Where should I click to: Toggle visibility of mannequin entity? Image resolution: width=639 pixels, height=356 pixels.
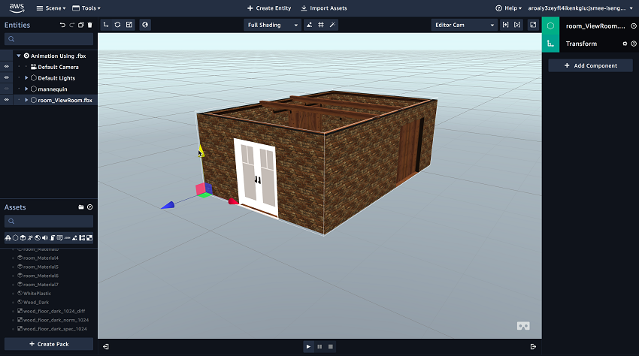pos(7,89)
